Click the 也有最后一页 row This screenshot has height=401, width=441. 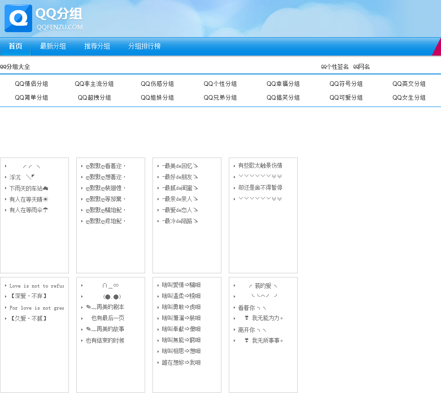point(107,318)
